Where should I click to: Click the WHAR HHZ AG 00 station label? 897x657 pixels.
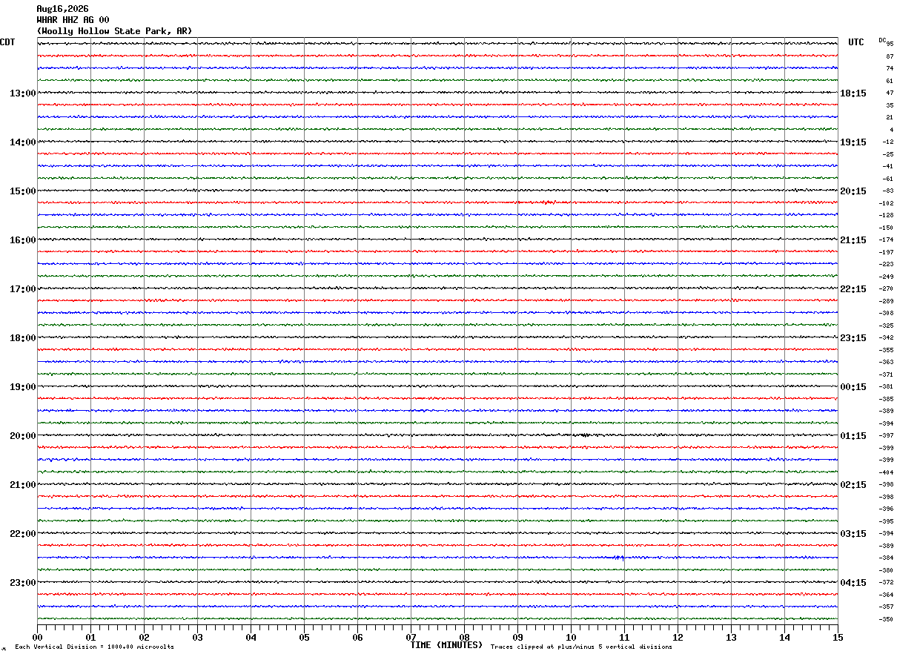pos(73,20)
